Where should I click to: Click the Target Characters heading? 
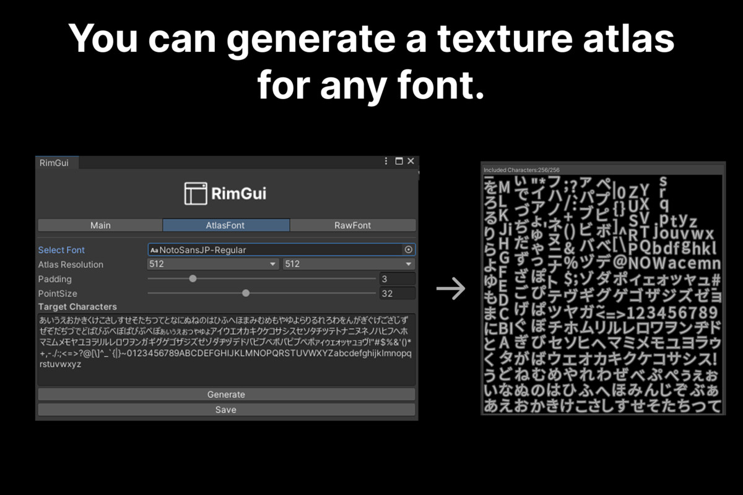click(77, 307)
